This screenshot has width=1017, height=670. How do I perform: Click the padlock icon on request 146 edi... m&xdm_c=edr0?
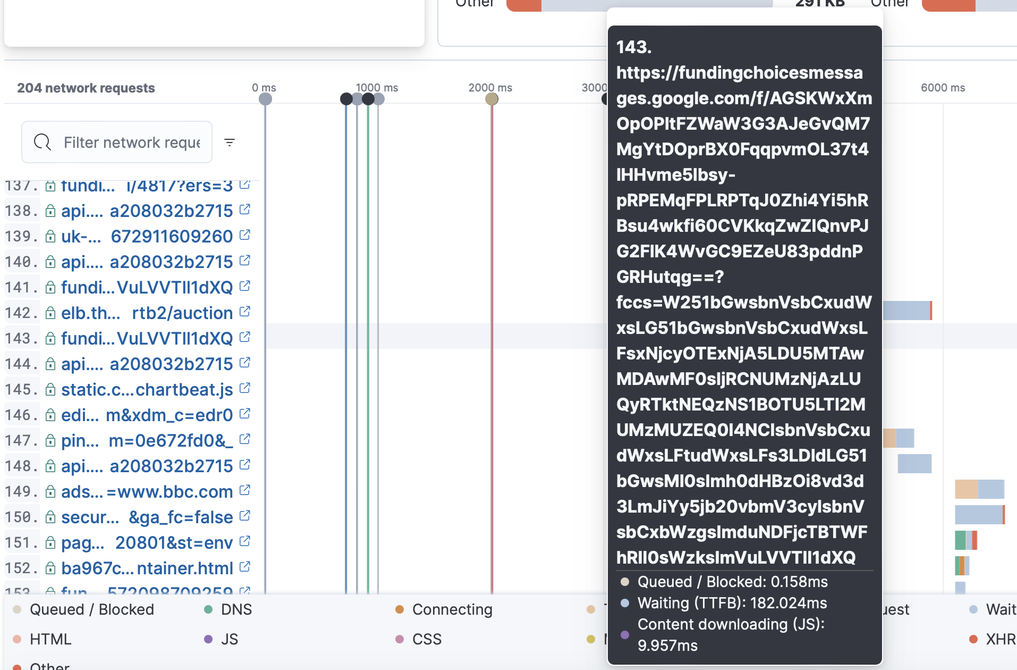tap(50, 414)
